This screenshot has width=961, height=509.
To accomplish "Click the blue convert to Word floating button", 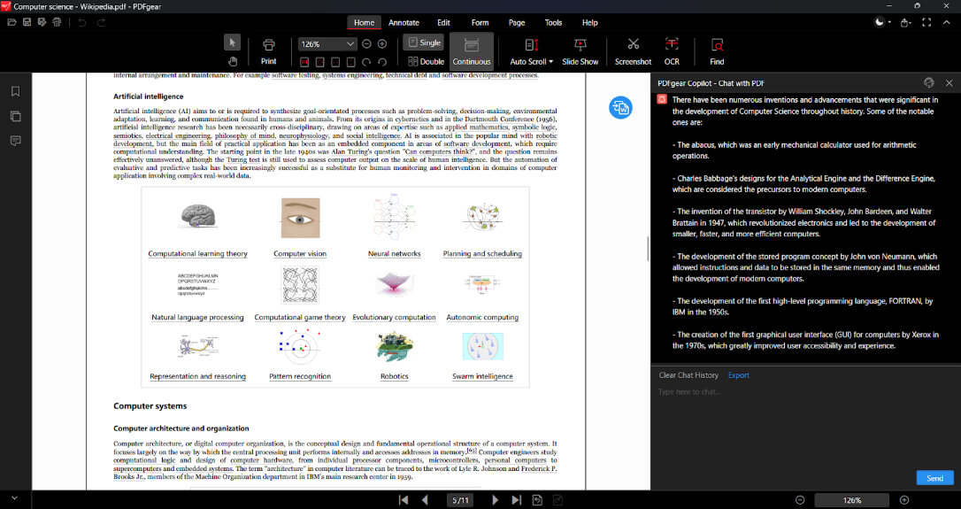I will click(x=620, y=108).
